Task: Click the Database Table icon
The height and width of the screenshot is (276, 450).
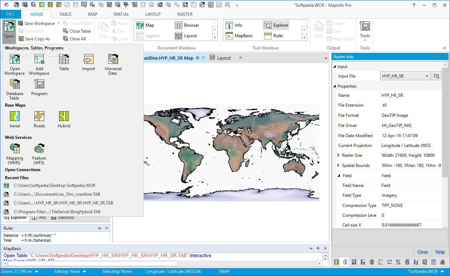Action: coord(15,85)
